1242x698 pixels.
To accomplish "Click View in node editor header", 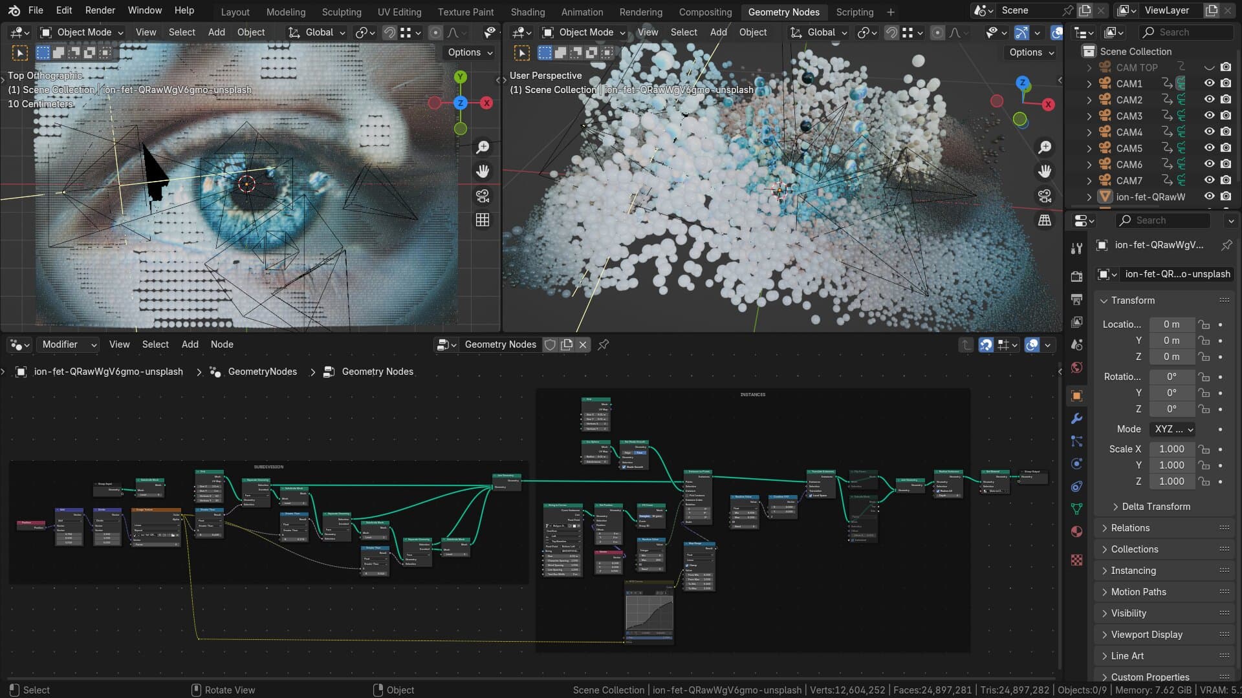I will point(119,344).
